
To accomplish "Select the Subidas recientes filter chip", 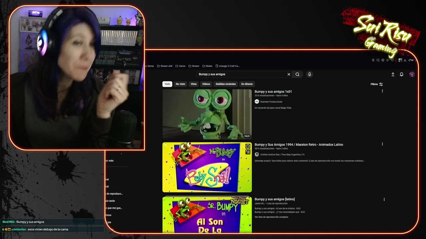I will point(226,84).
